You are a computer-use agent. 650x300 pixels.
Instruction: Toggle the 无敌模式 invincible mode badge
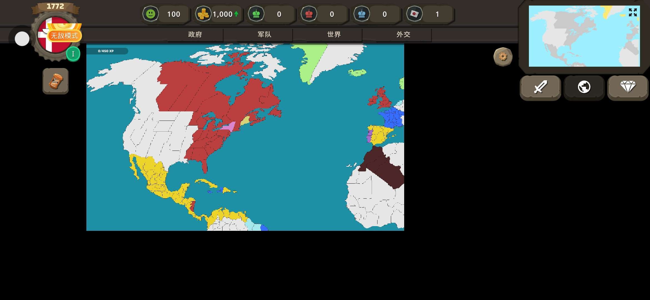[x=64, y=35]
